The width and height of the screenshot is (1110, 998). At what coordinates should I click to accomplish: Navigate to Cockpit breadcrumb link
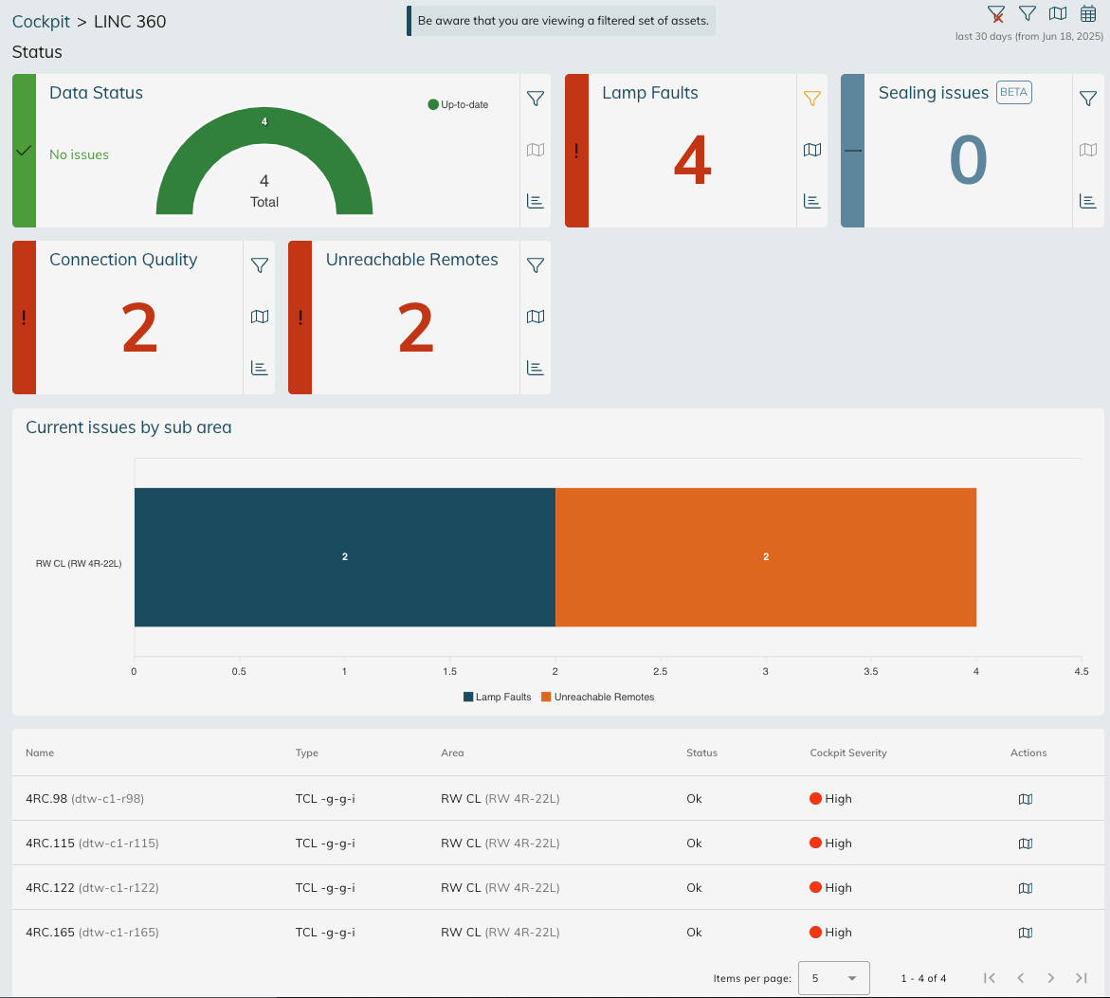pos(41,21)
